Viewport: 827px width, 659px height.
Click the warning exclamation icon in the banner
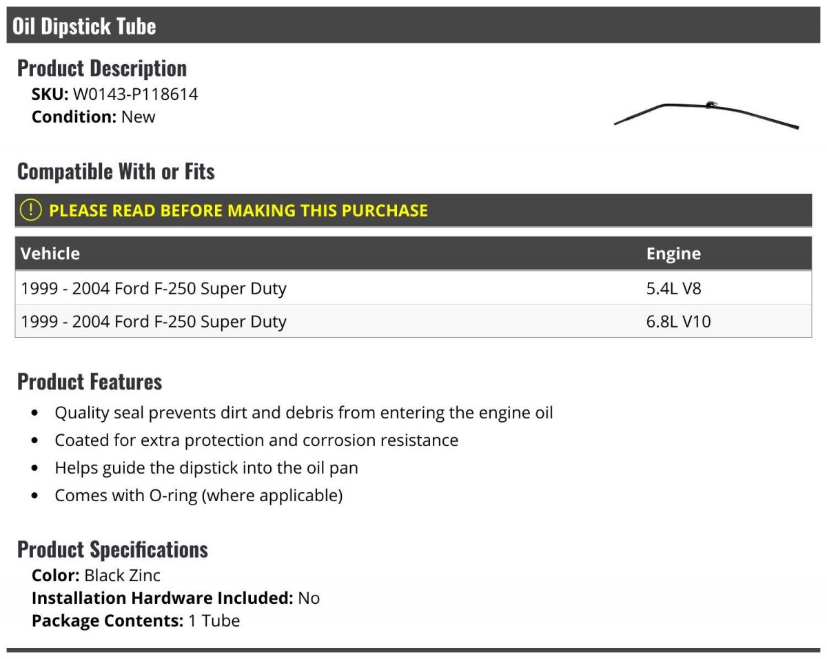click(30, 210)
